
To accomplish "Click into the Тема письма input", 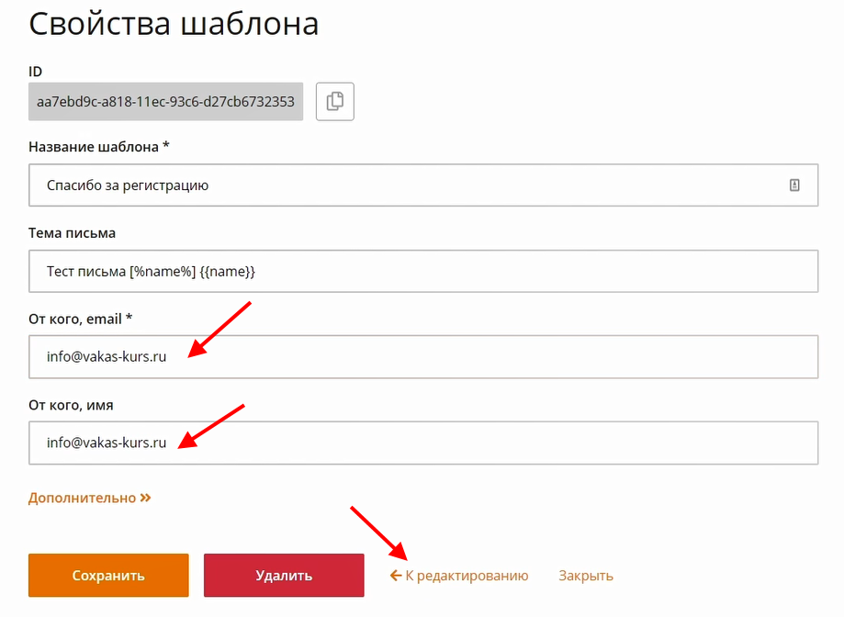I will (422, 272).
